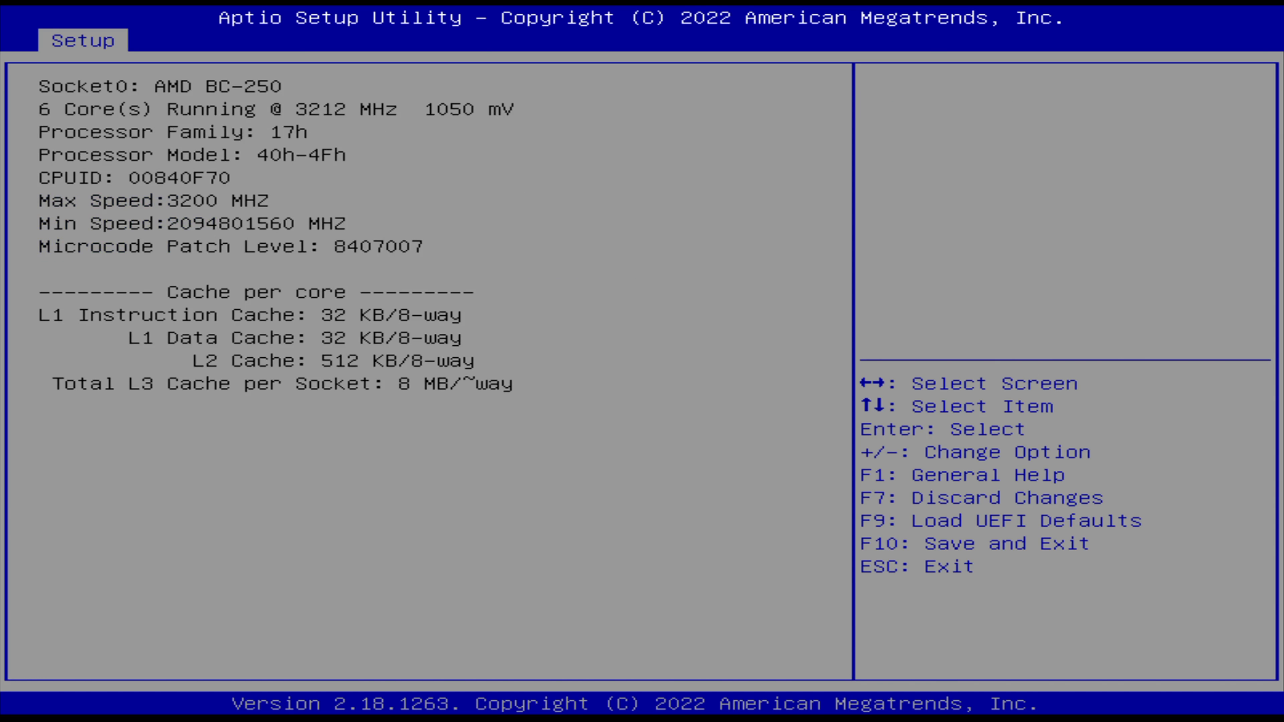This screenshot has height=722, width=1284.
Task: Click 'L1 Data Cache: 32 KB/8-way'
Action: click(295, 338)
